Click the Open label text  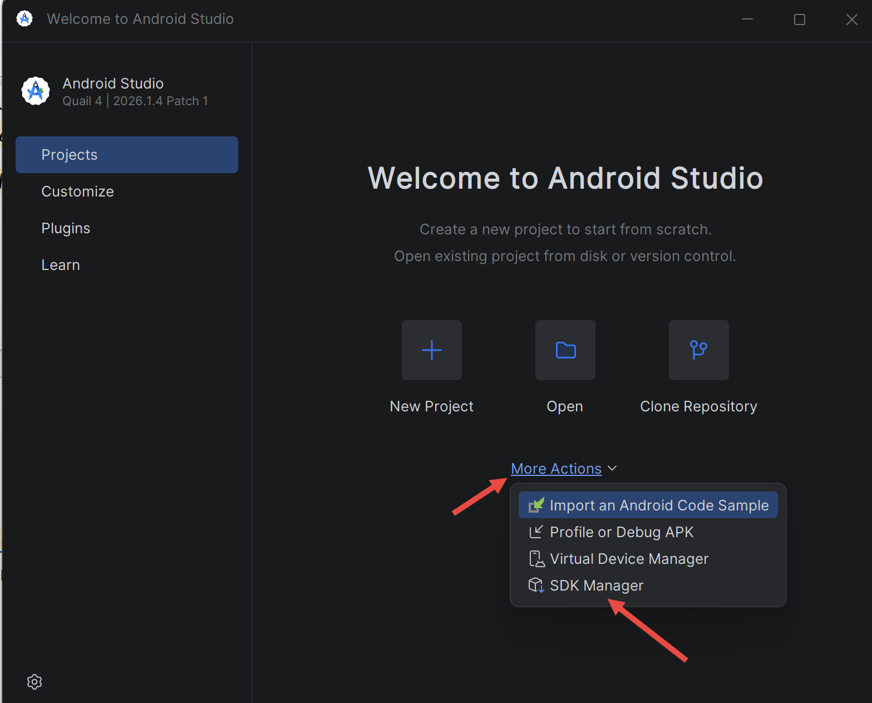pyautogui.click(x=565, y=407)
